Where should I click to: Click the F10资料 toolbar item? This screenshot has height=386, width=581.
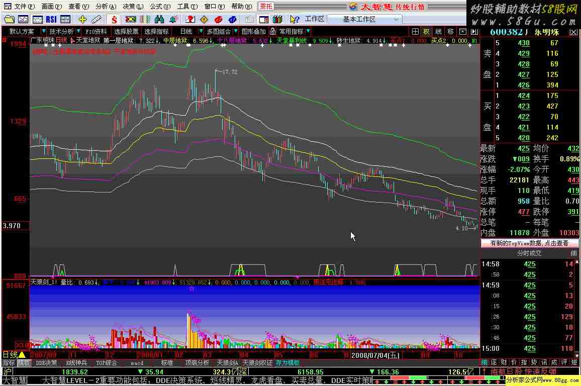tap(96, 31)
